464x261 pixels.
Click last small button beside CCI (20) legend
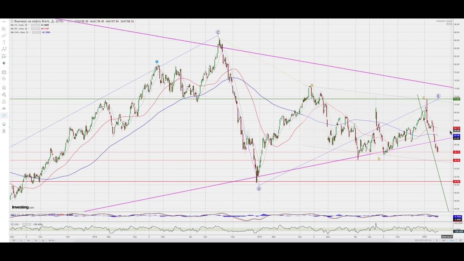(x=30, y=224)
